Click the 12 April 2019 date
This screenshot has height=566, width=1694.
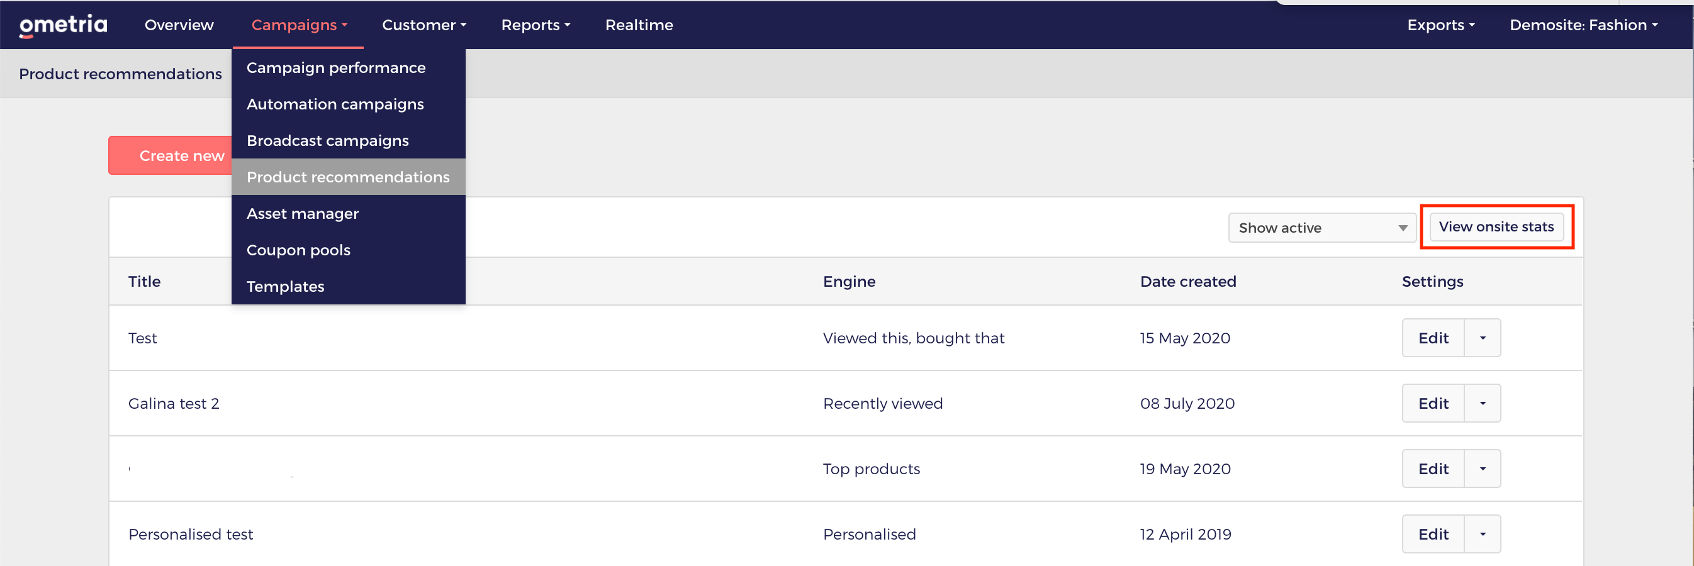[x=1186, y=534]
